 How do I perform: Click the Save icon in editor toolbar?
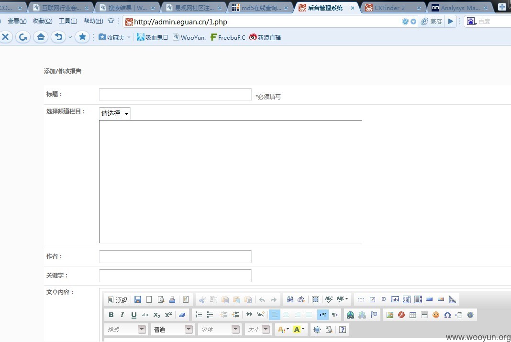(137, 299)
